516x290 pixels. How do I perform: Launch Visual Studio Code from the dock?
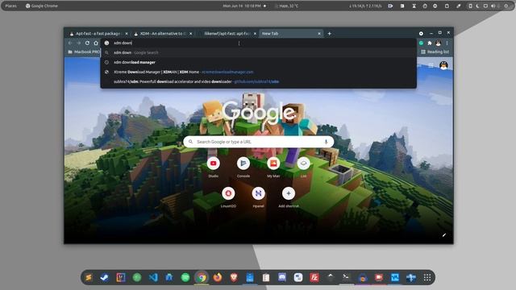point(153,277)
